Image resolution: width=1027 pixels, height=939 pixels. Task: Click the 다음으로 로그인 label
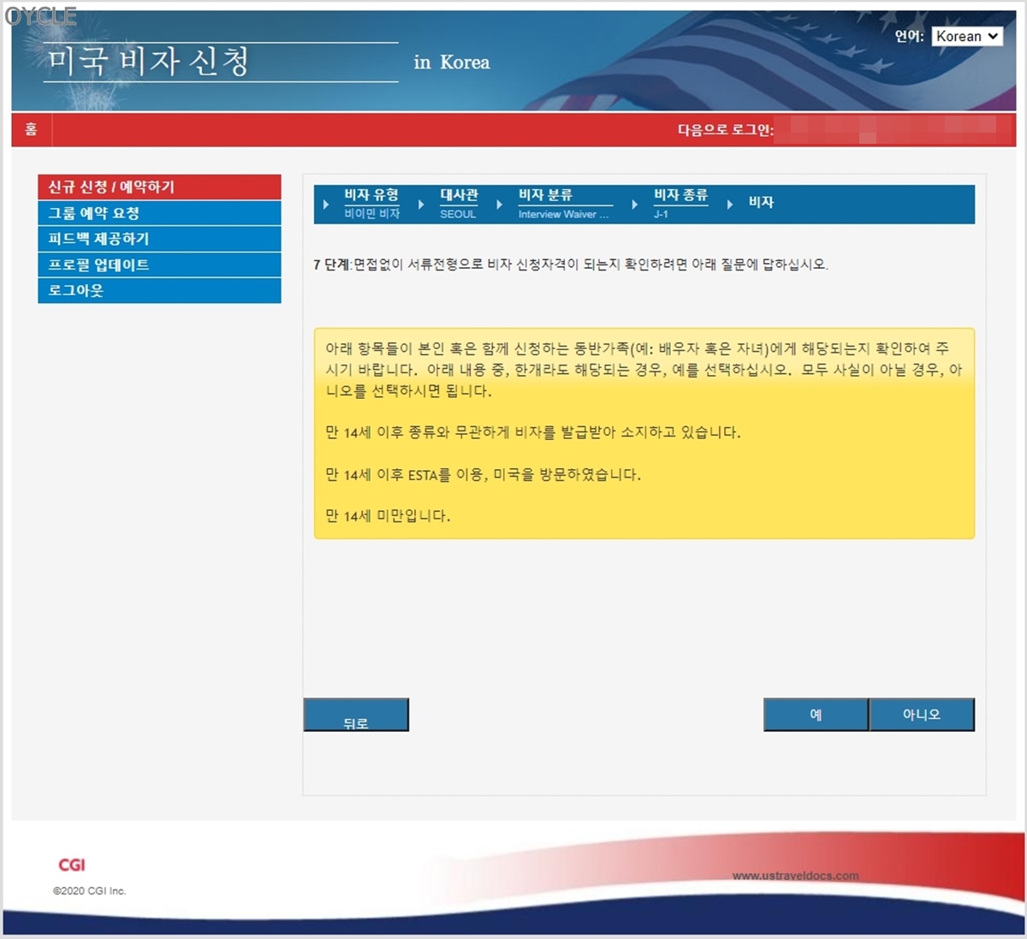coord(726,130)
